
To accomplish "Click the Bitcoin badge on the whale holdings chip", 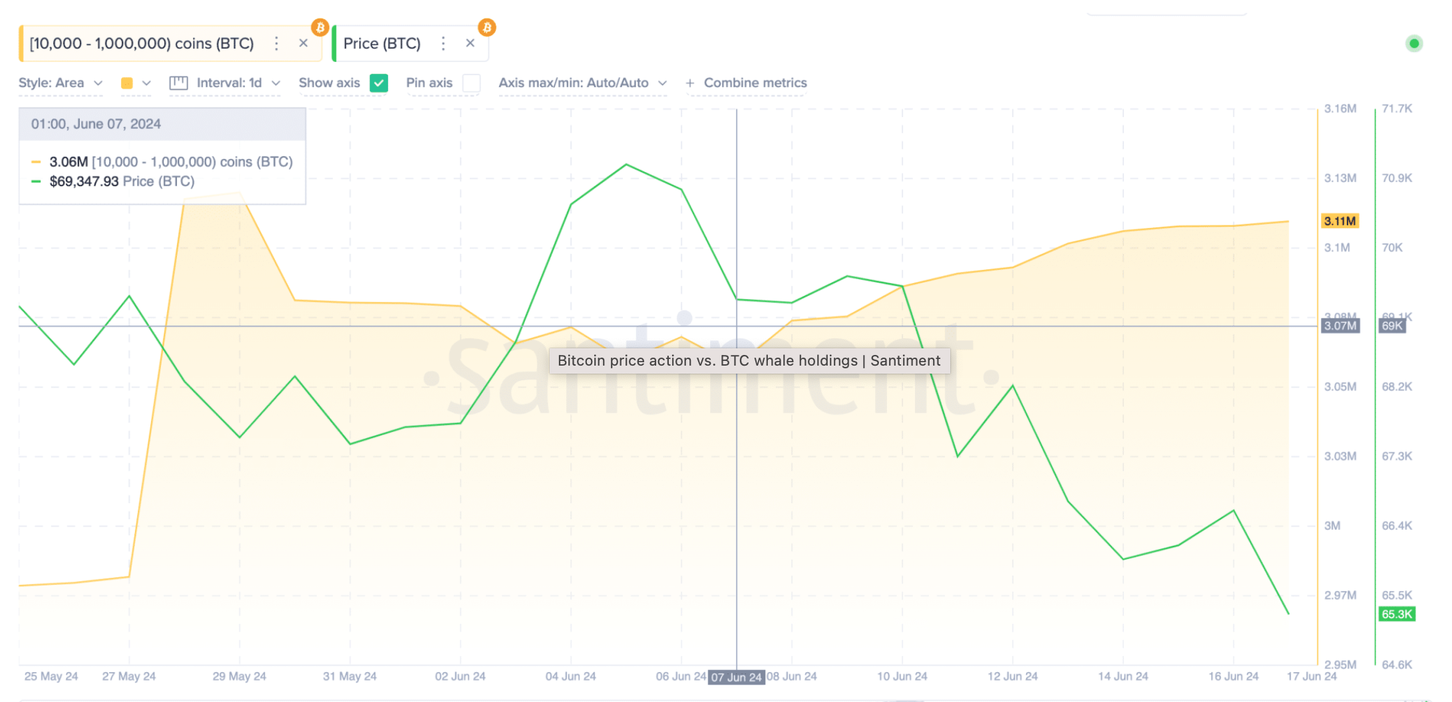I will click(319, 27).
